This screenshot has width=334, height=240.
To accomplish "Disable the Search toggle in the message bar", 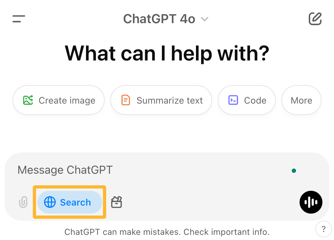I will 70,202.
